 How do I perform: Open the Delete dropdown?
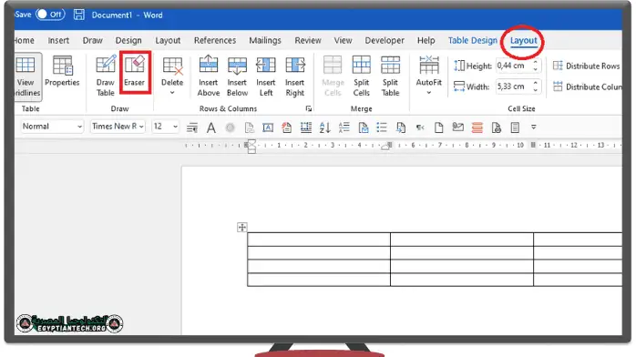(172, 76)
